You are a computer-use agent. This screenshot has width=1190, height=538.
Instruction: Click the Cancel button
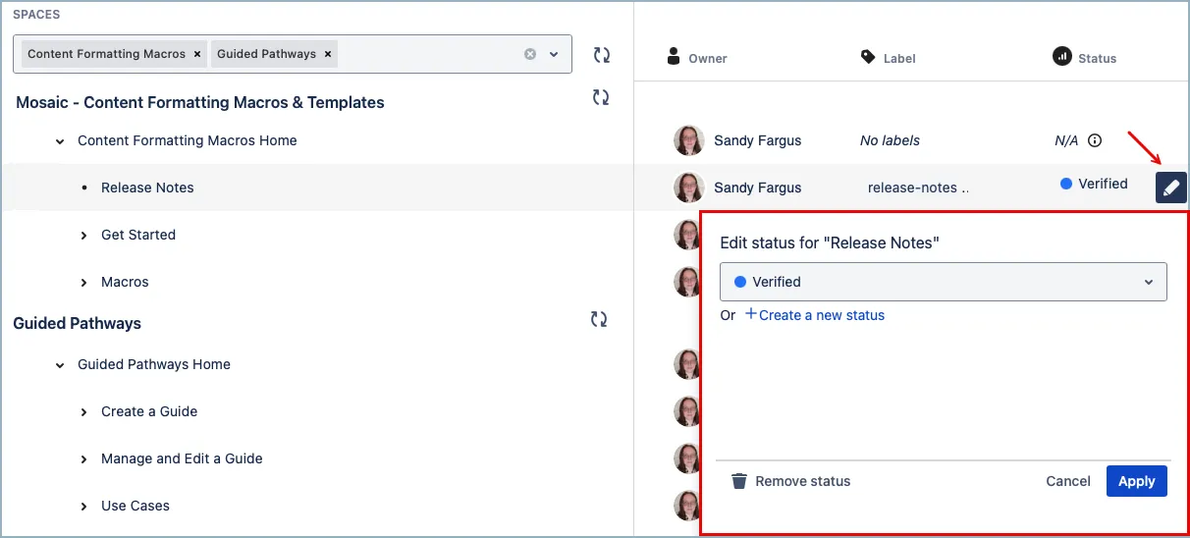(1068, 481)
